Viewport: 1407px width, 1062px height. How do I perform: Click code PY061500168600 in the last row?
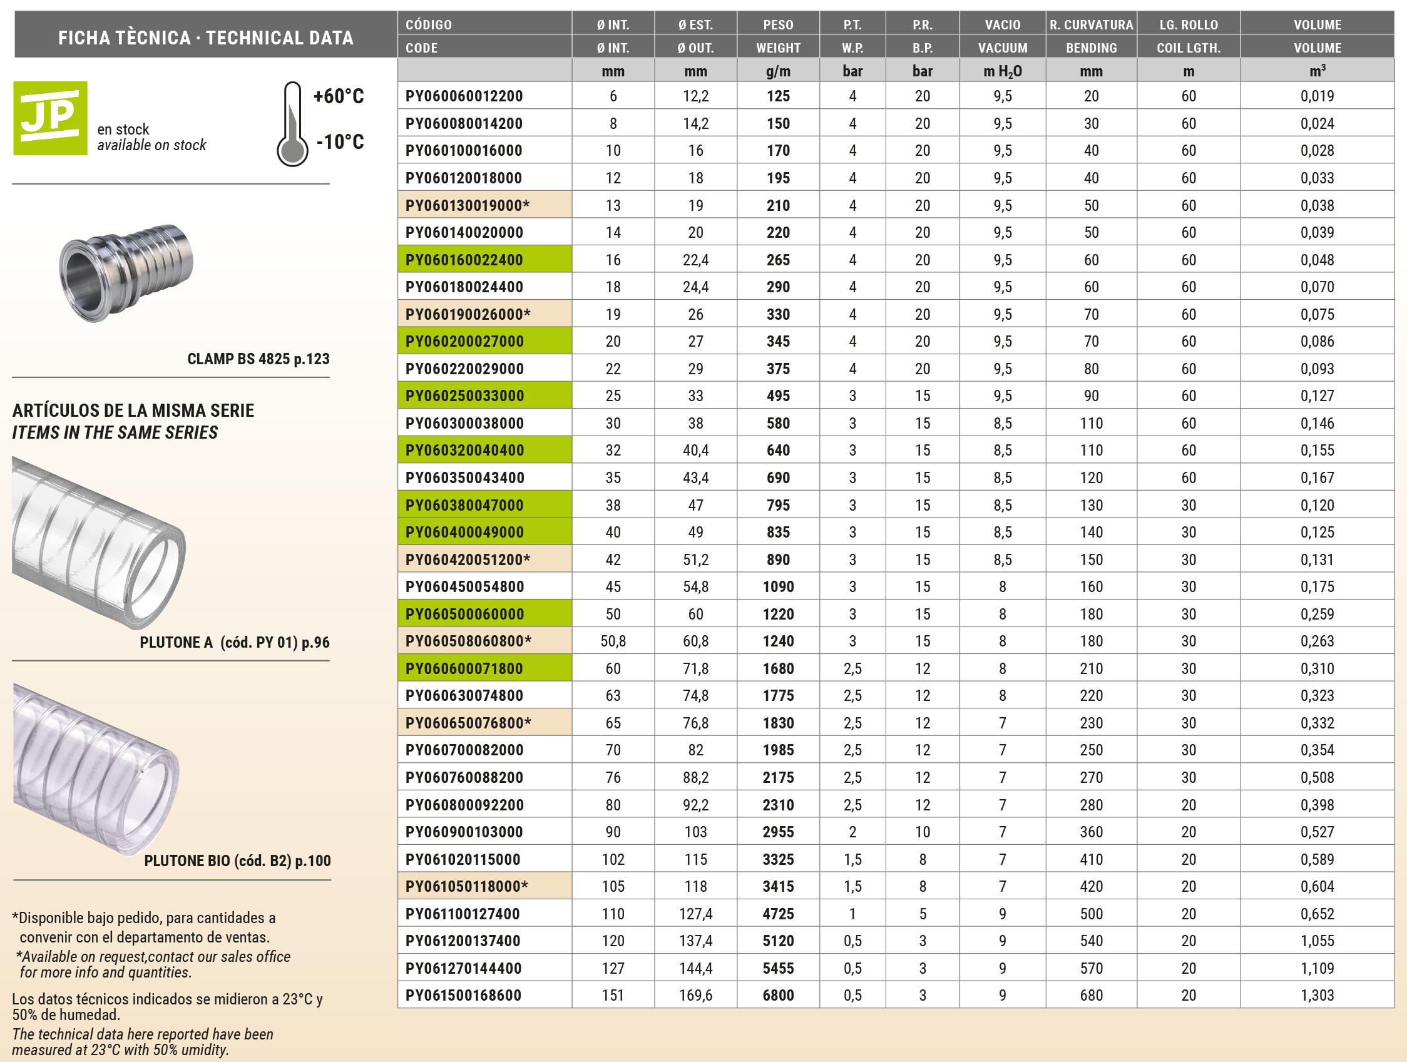click(464, 996)
